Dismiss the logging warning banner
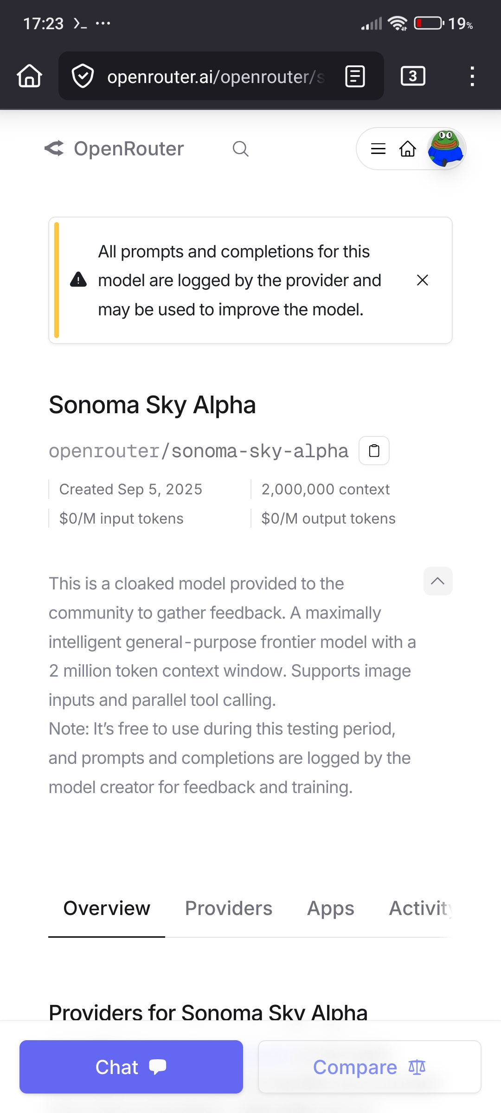501x1113 pixels. coord(422,280)
